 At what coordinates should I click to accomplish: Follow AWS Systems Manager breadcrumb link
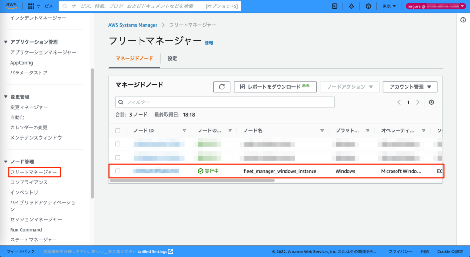(x=133, y=25)
